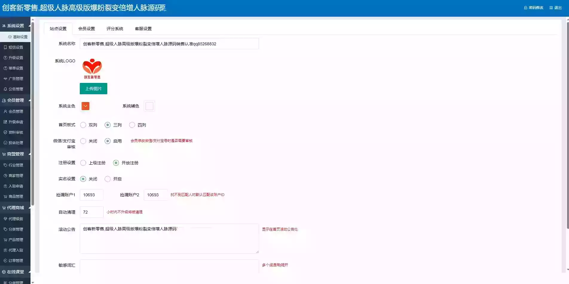Open 广告管理 from the sidebar
The image size is (569, 284).
[x=15, y=78]
